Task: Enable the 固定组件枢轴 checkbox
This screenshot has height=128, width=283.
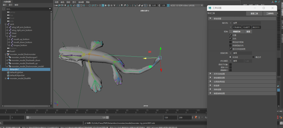Action: tap(230, 42)
